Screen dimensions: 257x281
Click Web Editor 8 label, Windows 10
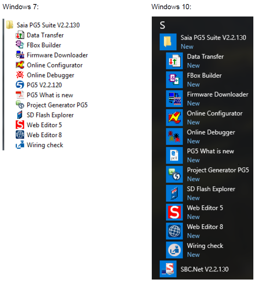pos(205,227)
